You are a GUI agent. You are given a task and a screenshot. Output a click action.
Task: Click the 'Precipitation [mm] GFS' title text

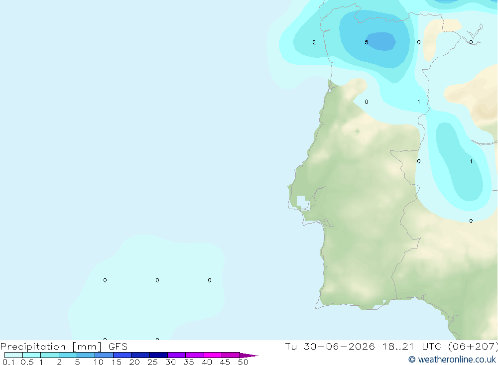tap(64, 347)
